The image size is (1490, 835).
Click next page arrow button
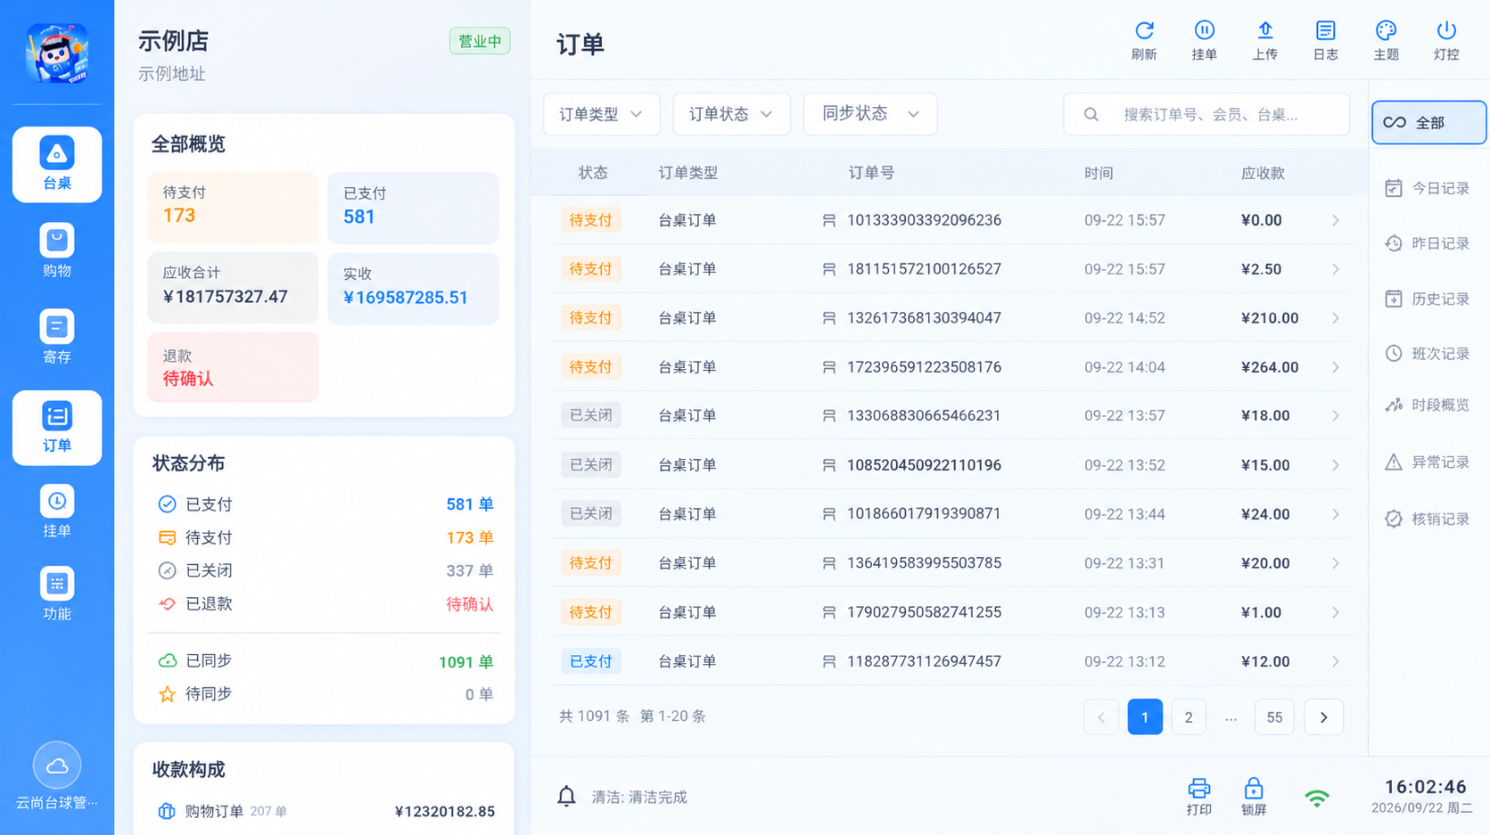1324,717
